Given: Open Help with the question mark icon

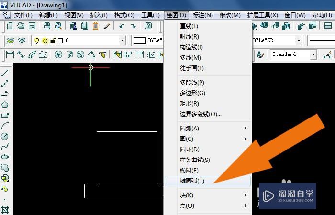Looking at the screenshot, I should 148,26.
